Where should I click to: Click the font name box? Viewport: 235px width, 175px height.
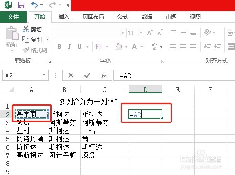[90, 33]
